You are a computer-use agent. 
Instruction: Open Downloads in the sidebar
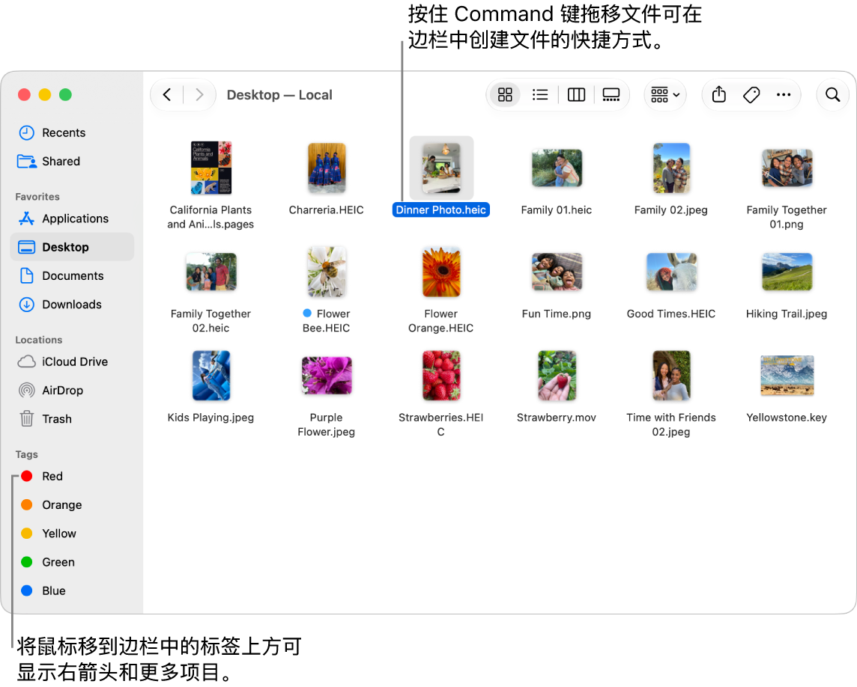point(72,304)
